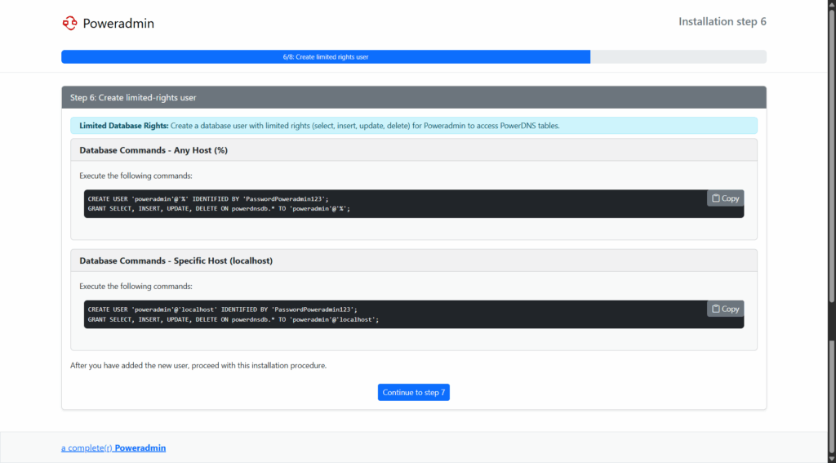Click the 6/8 Create limited rights user progress bar
836x463 pixels.
(x=326, y=56)
